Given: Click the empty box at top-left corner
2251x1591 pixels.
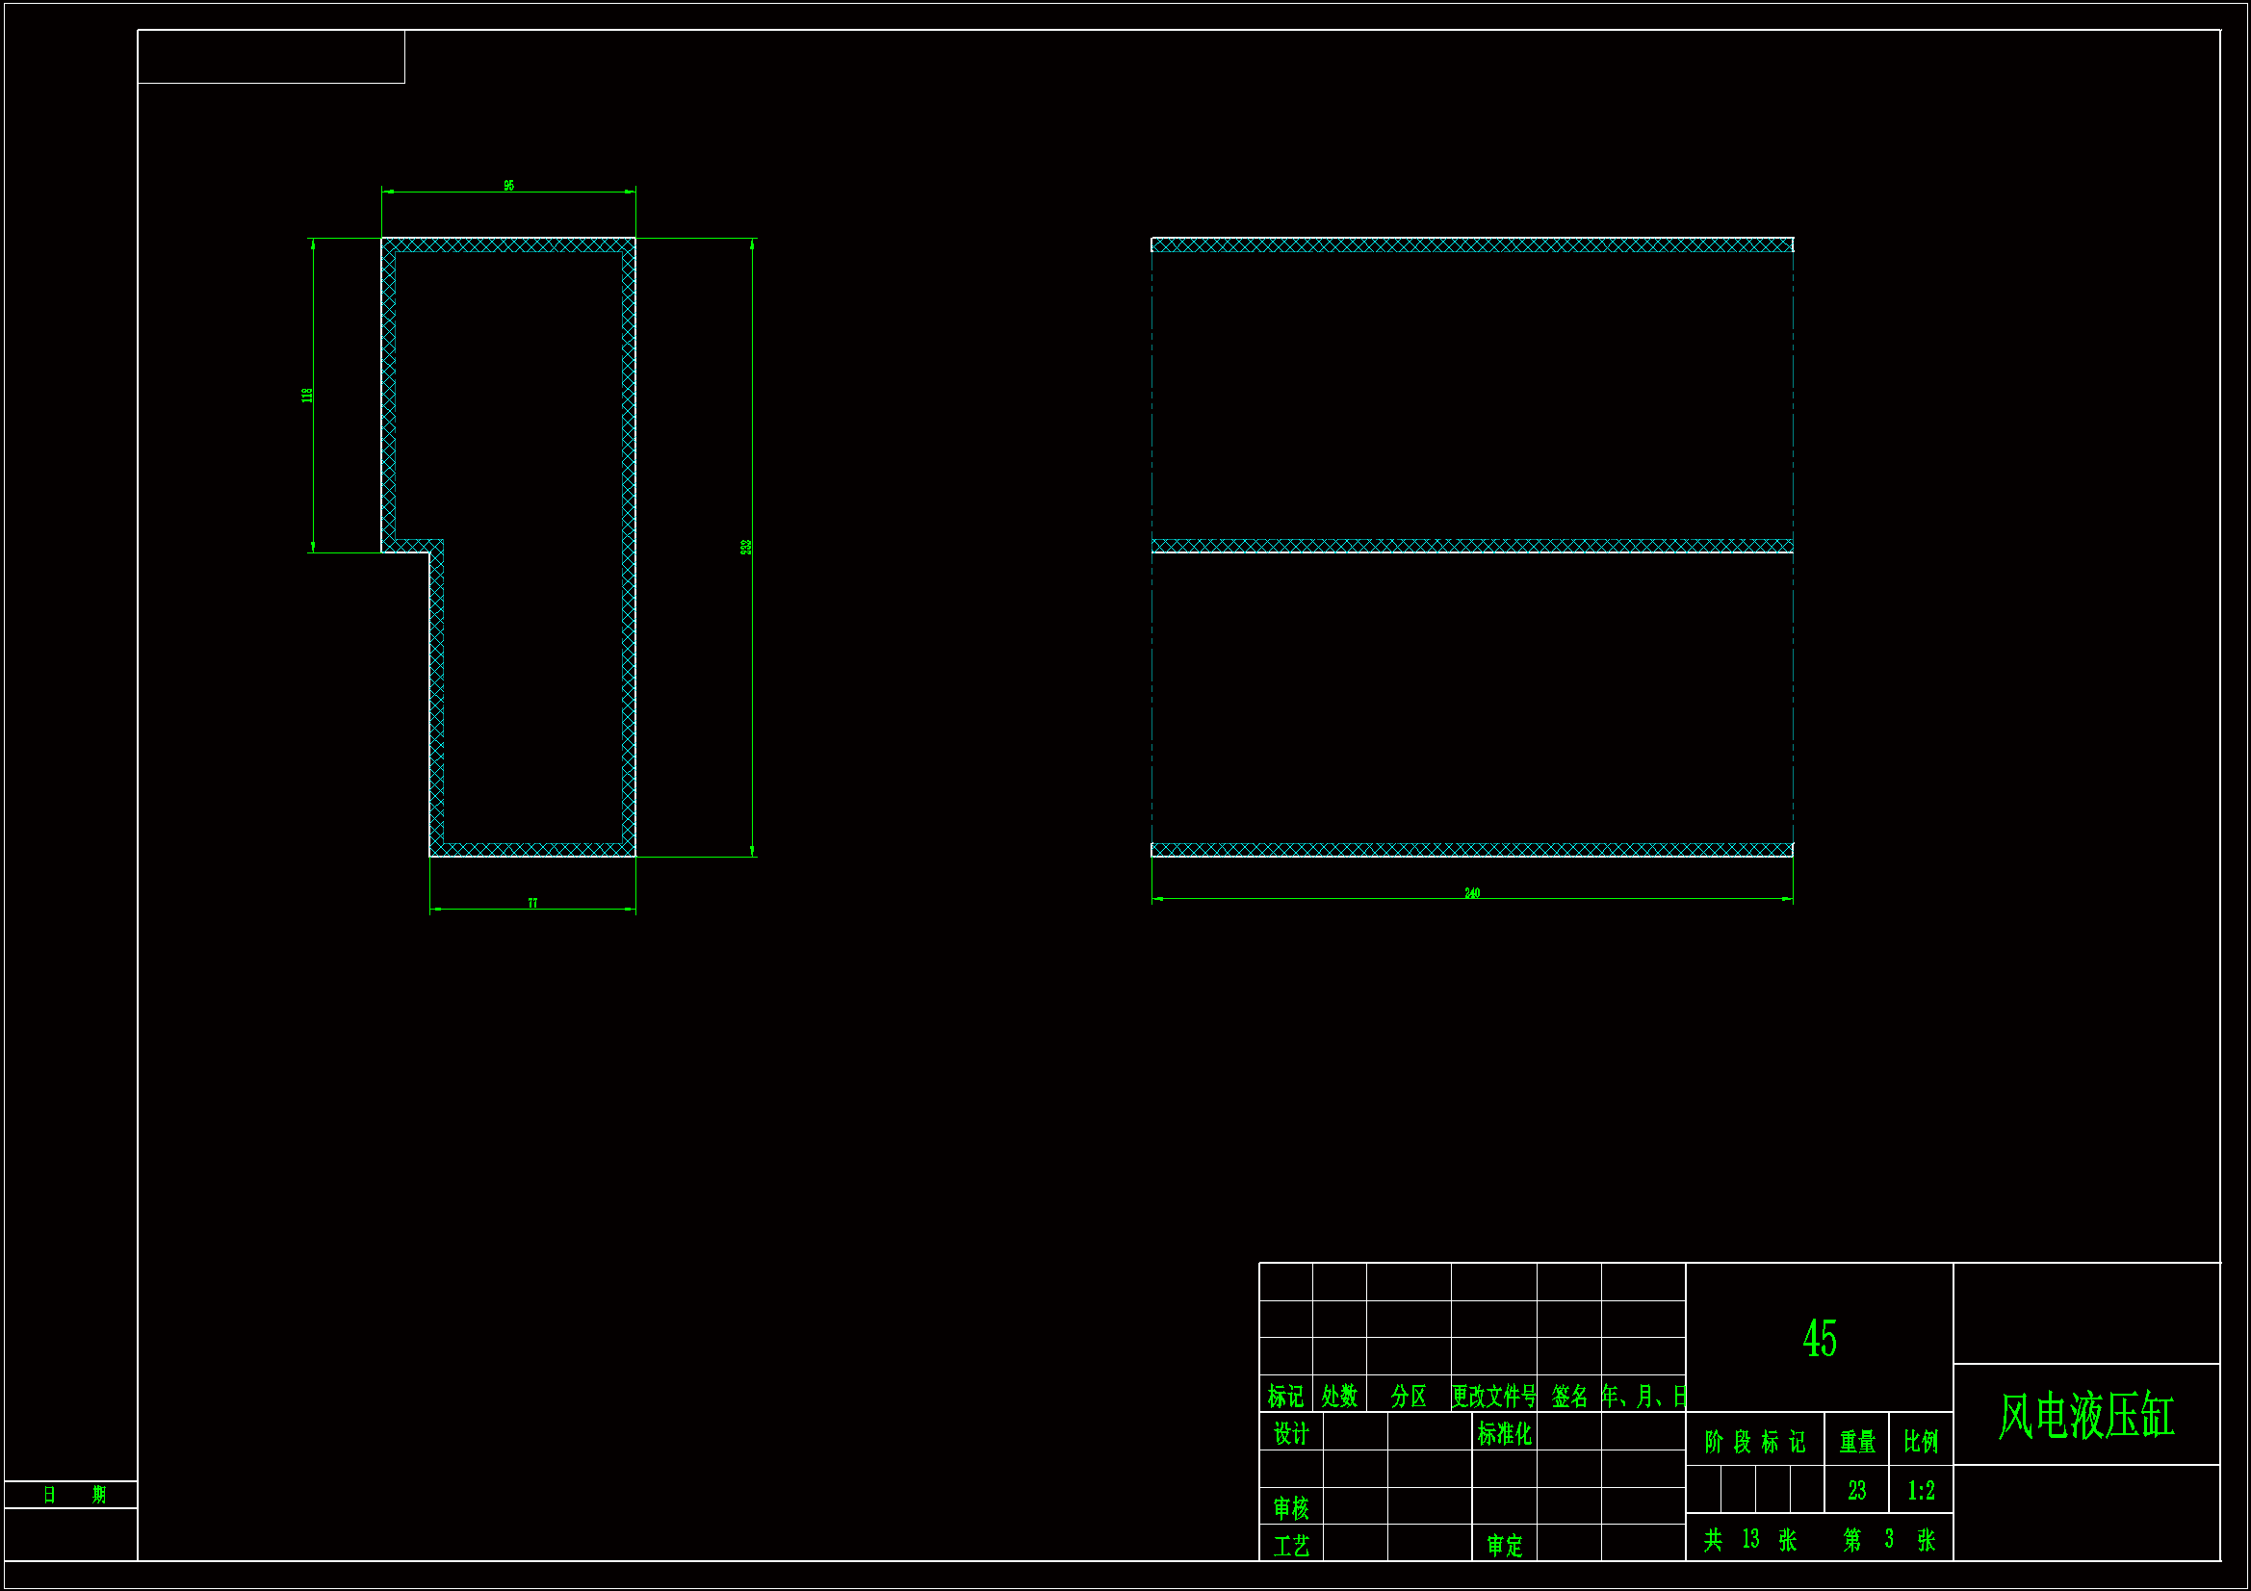Looking at the screenshot, I should (271, 56).
